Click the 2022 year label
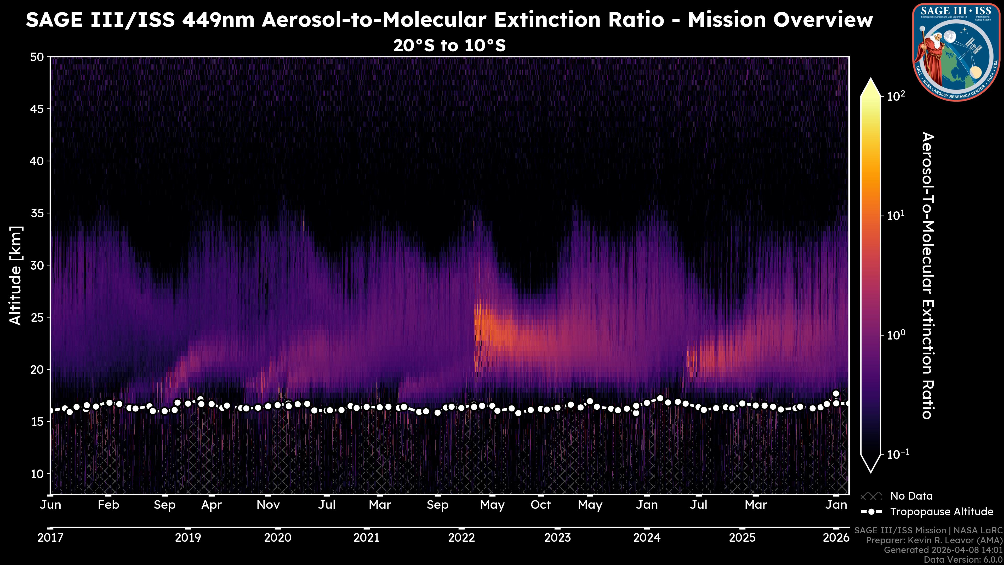Viewport: 1004px width, 565px height. click(461, 538)
